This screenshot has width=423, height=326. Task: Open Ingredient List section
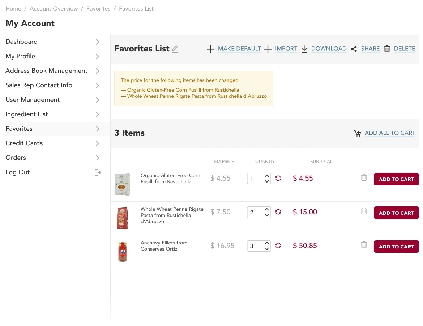(x=26, y=114)
